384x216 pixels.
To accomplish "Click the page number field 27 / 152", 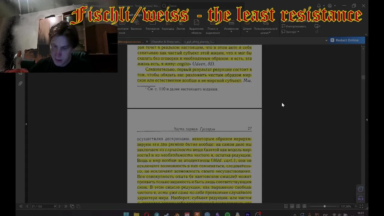I will click(42, 206).
